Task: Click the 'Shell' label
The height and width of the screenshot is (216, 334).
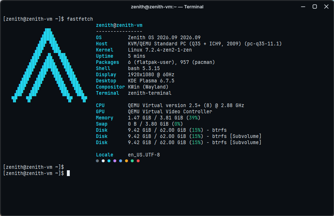Action: point(103,68)
